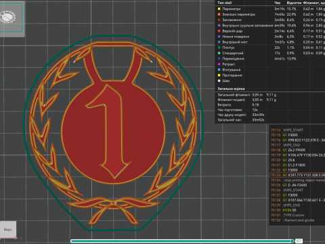The width and height of the screenshot is (325, 244).
Task: Click the 'Тип лінії' legend header
Action: coord(225,3)
